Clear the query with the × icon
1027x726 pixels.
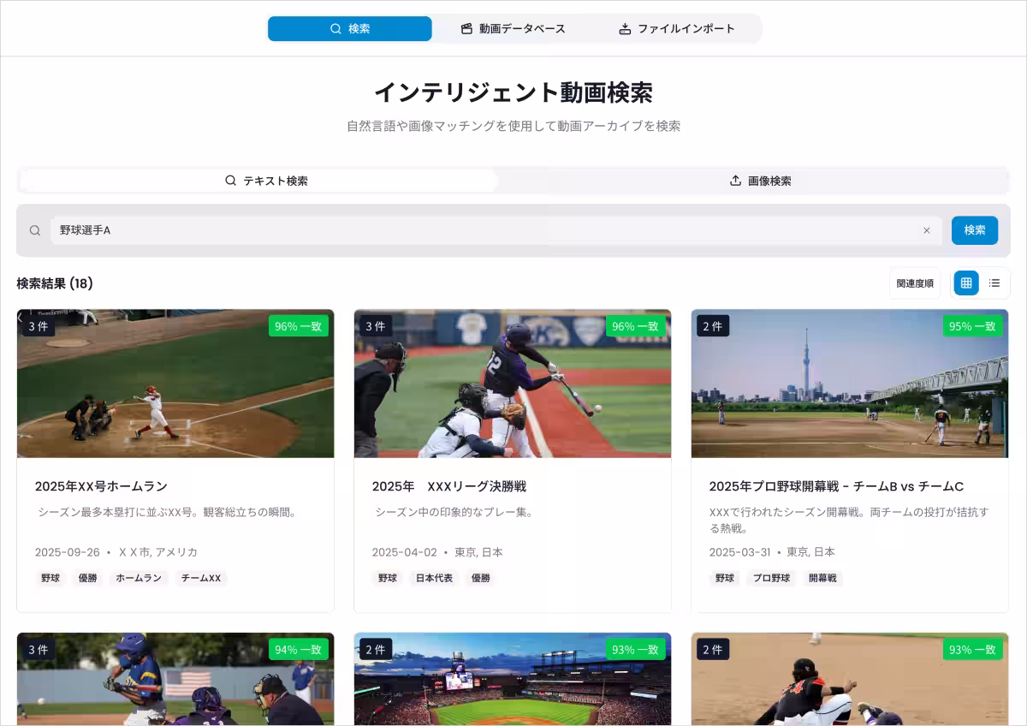(x=927, y=230)
